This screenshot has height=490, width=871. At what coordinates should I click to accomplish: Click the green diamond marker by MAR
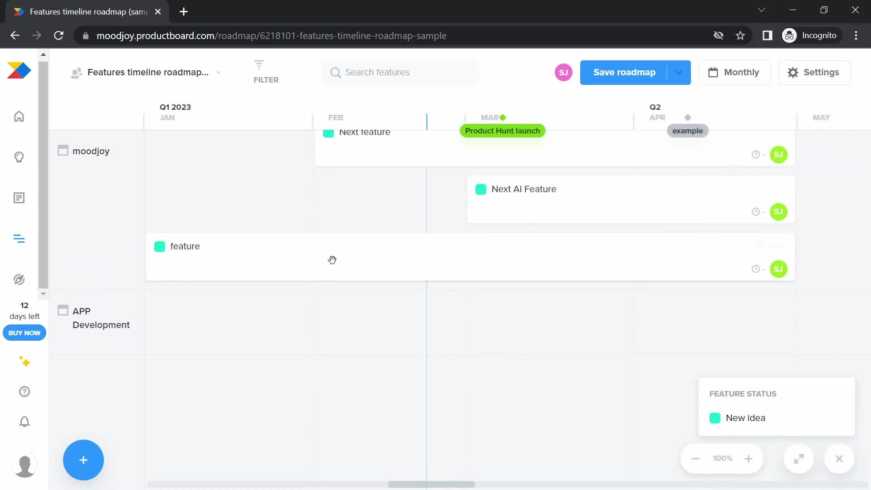pyautogui.click(x=503, y=118)
